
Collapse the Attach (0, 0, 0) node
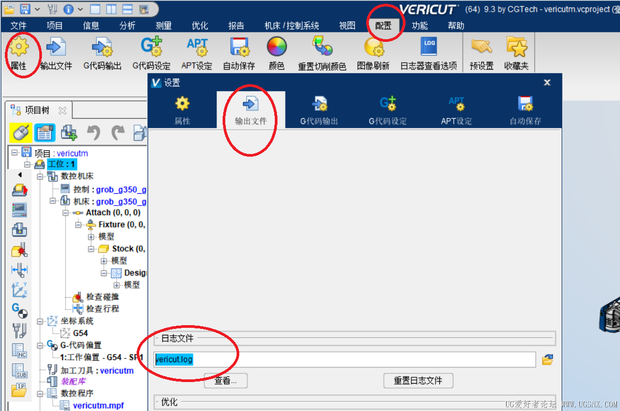[x=65, y=212]
